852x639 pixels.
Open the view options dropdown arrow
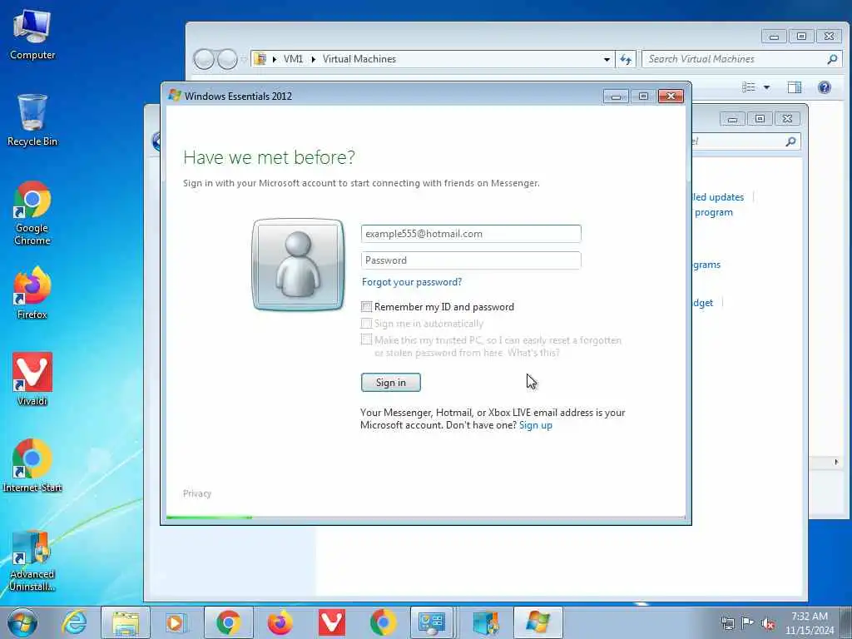pyautogui.click(x=766, y=87)
